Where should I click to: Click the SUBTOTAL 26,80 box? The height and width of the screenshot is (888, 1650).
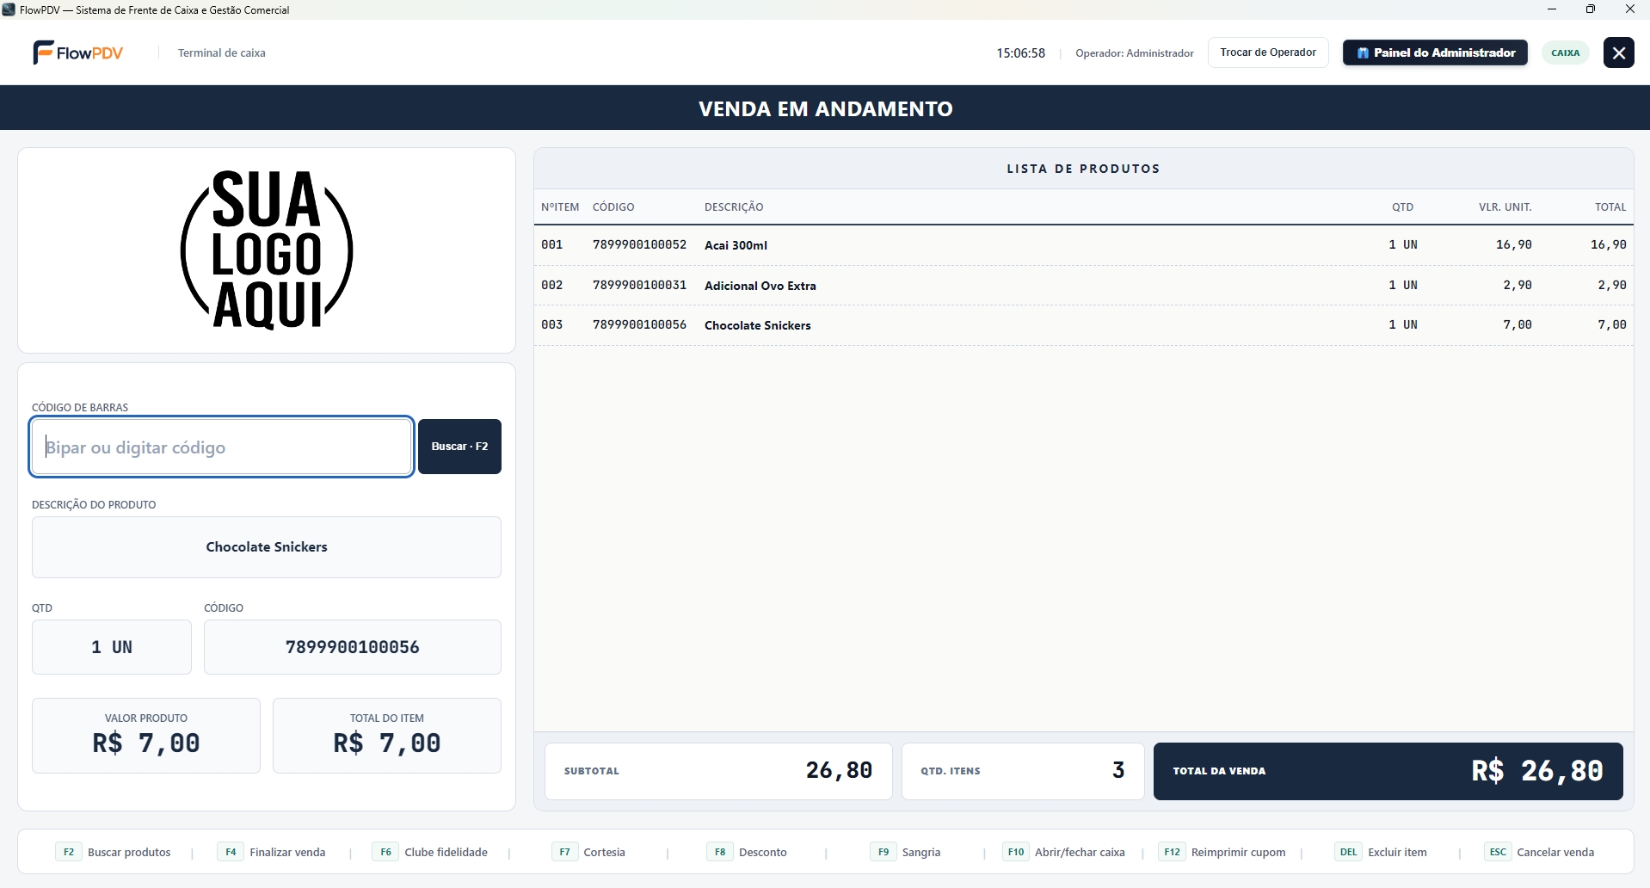pos(718,771)
